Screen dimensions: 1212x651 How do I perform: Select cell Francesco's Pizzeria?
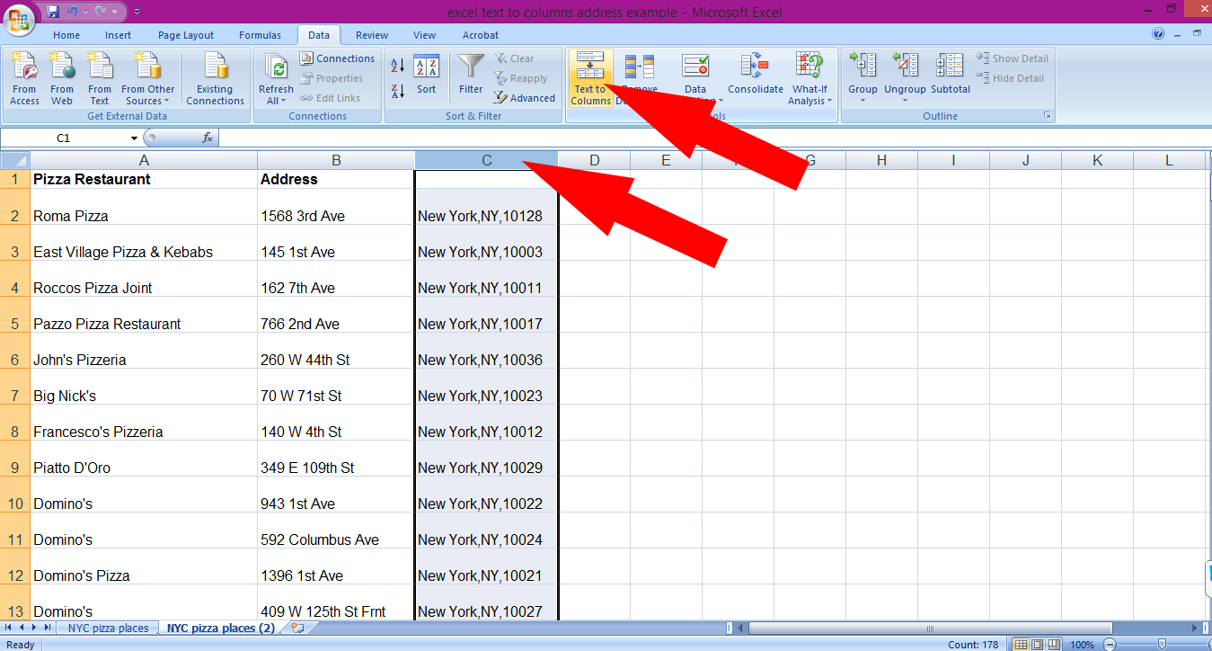tap(144, 423)
